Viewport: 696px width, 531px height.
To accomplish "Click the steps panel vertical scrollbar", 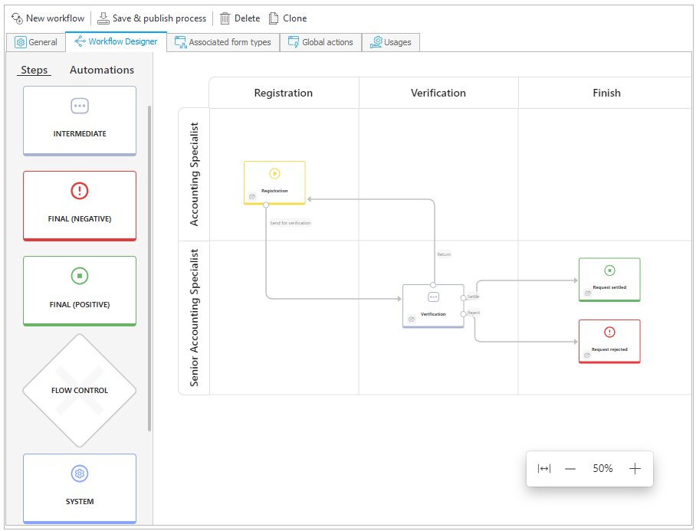I will point(149,268).
